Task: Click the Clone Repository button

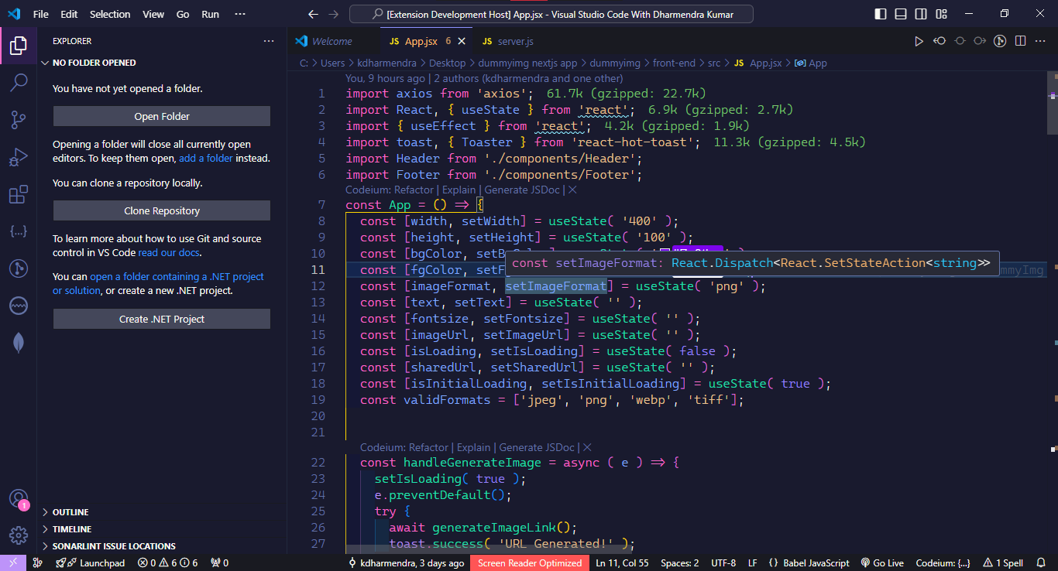Action: (x=162, y=210)
